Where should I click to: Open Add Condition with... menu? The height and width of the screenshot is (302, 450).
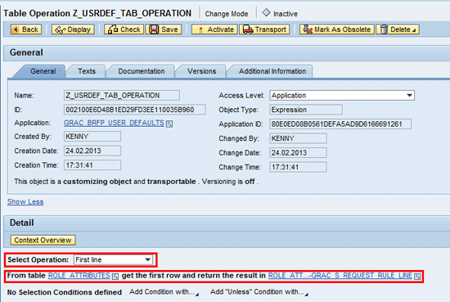point(164,292)
